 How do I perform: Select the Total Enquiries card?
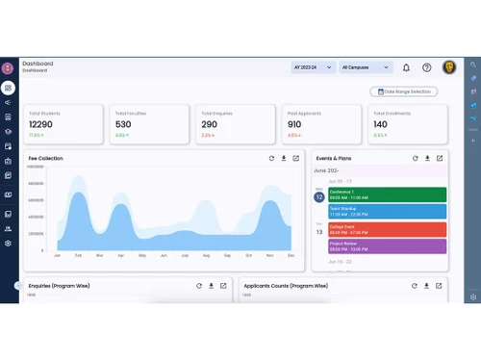tap(236, 124)
